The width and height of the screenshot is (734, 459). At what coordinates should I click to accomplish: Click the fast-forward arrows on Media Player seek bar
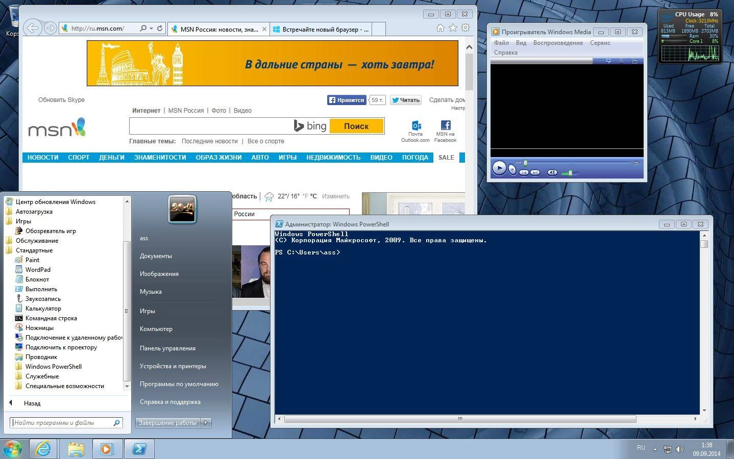(637, 163)
